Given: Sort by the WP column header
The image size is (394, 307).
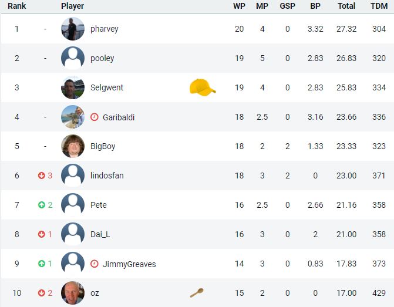Looking at the screenshot, I should [239, 6].
